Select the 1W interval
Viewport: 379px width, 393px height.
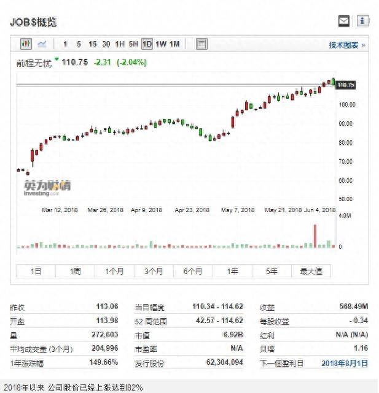[x=161, y=44]
